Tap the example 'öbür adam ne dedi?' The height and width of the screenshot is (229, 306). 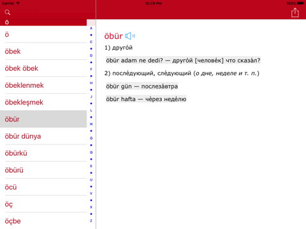click(135, 60)
